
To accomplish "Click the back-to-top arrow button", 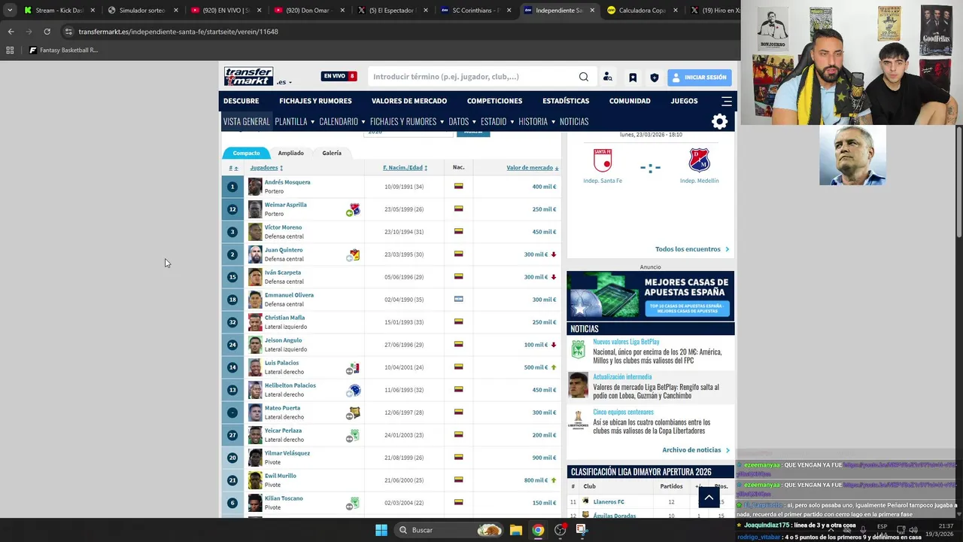I will 708,497.
